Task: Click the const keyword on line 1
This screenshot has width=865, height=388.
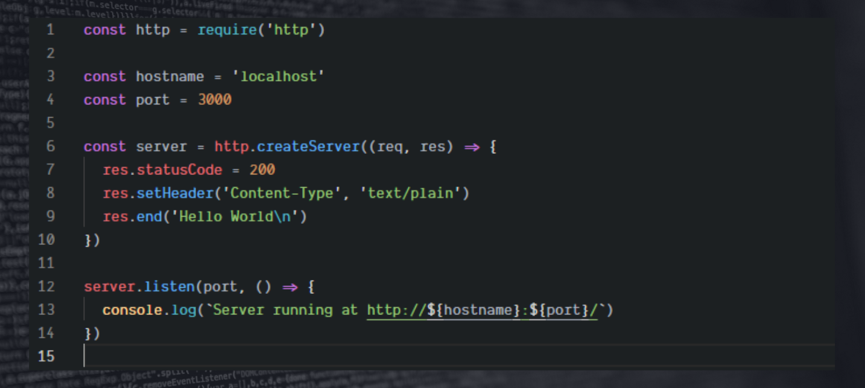Action: click(104, 29)
